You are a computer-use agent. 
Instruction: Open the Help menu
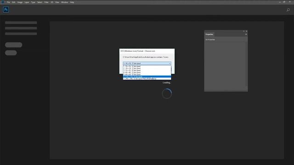(72, 2)
